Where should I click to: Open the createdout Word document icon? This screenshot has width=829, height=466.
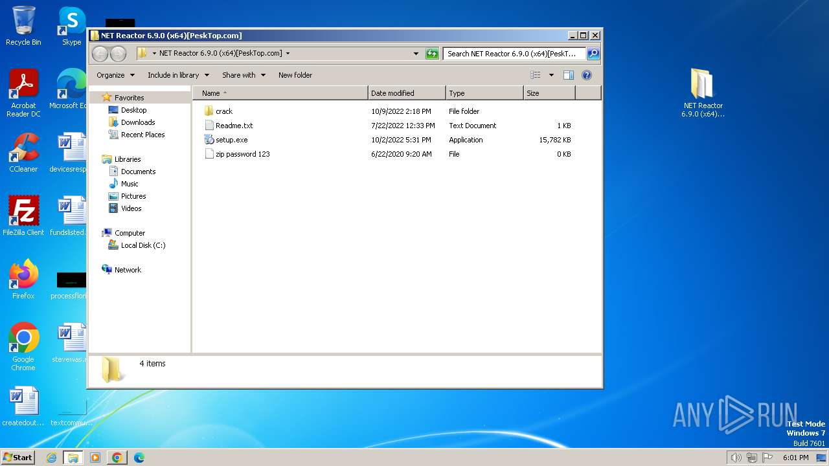[23, 406]
